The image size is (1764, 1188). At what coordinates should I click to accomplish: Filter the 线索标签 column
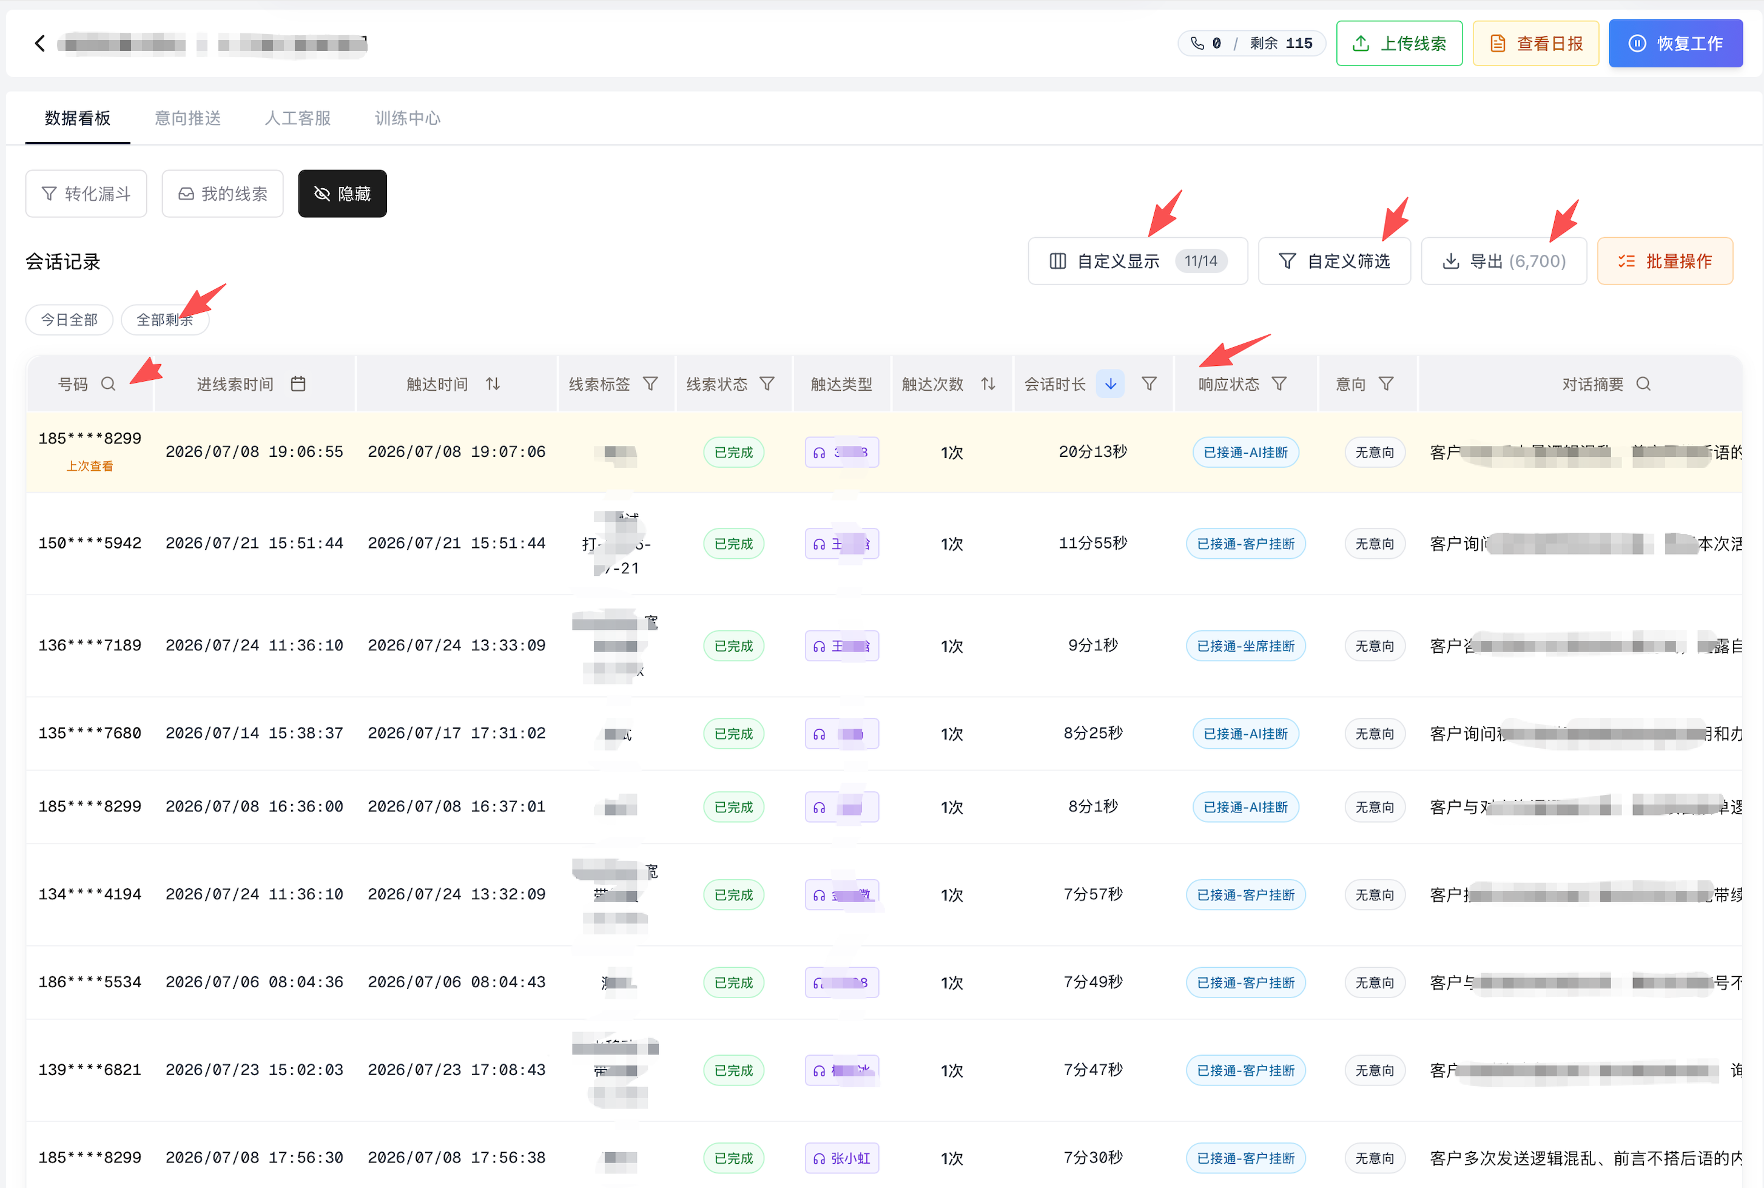click(651, 384)
